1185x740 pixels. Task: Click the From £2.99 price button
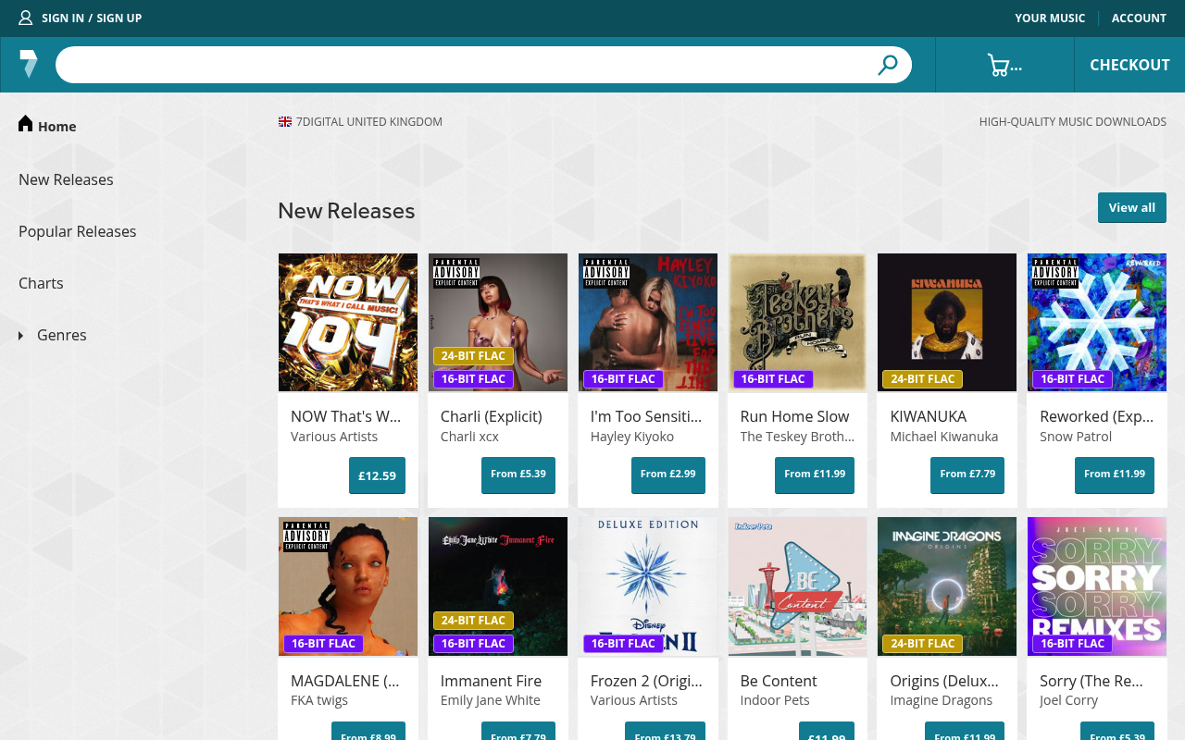pos(668,475)
